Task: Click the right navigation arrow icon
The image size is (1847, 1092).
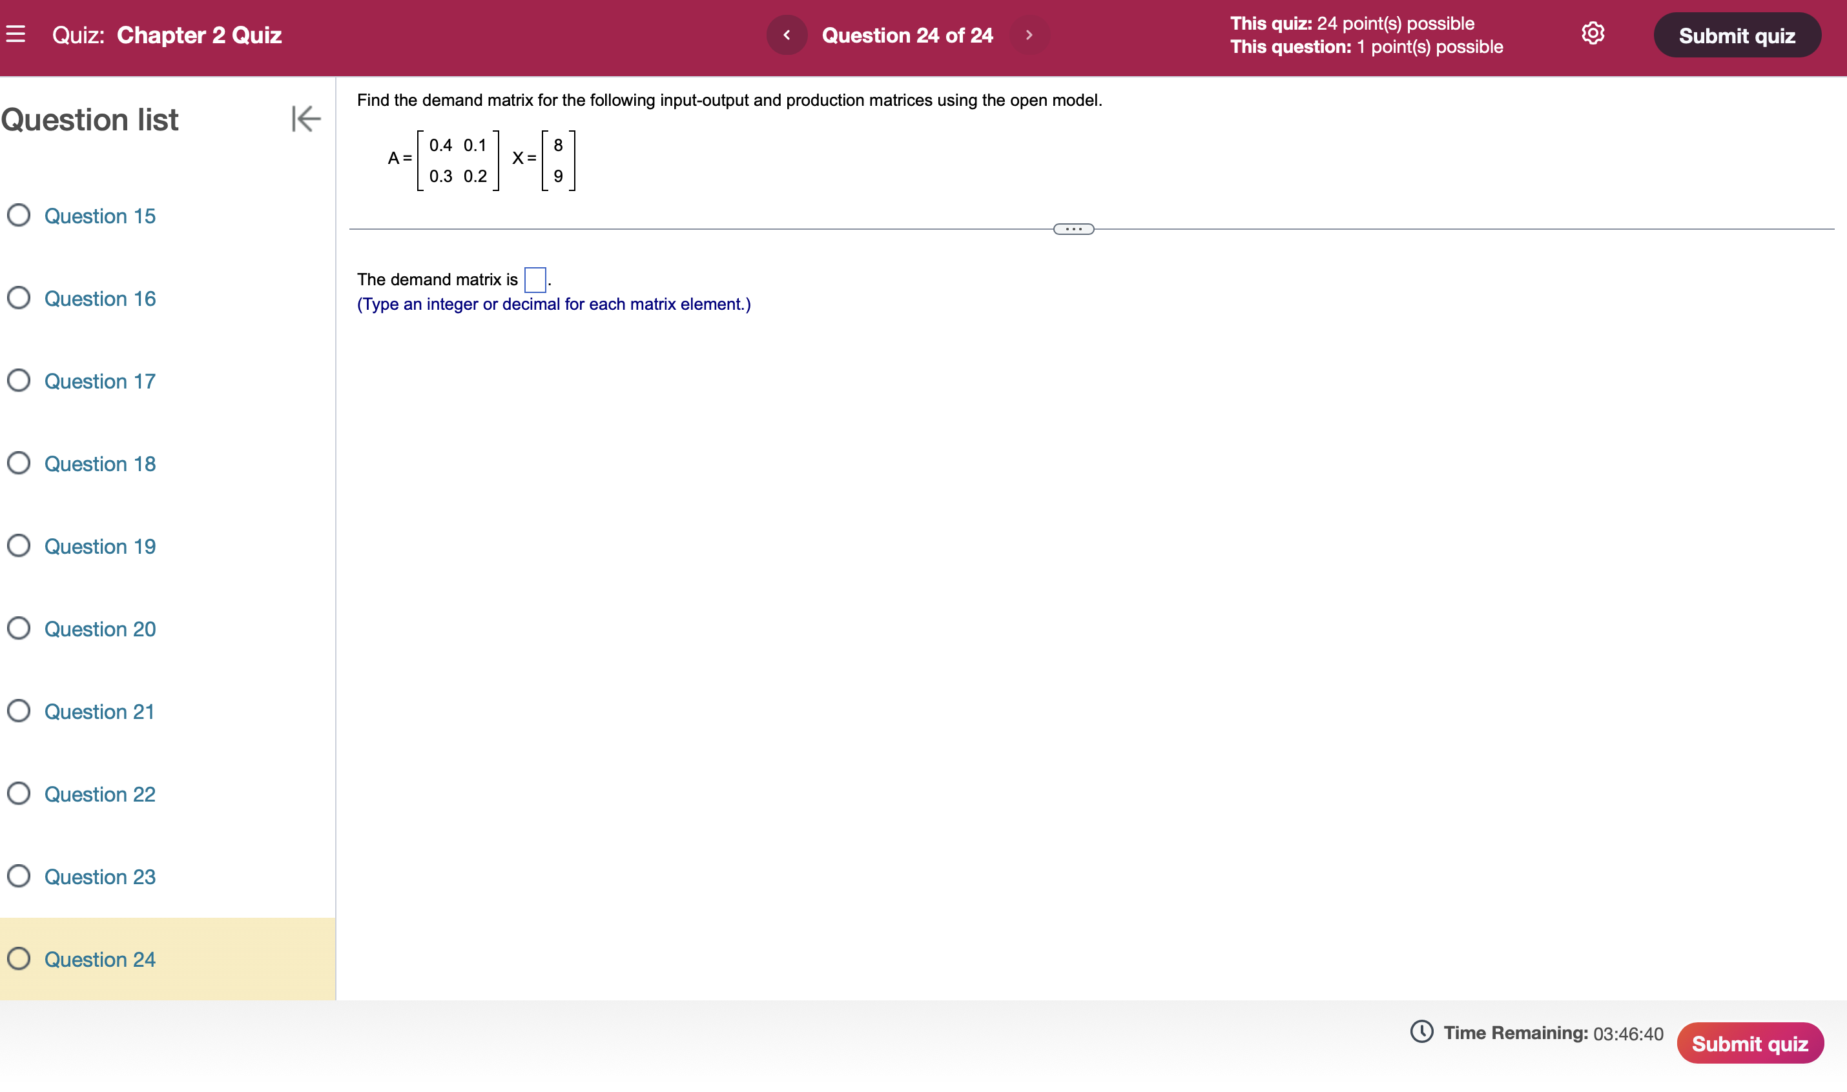Action: click(1027, 35)
